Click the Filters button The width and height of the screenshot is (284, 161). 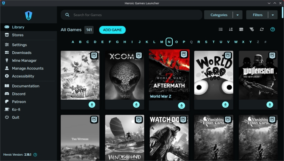tap(258, 15)
